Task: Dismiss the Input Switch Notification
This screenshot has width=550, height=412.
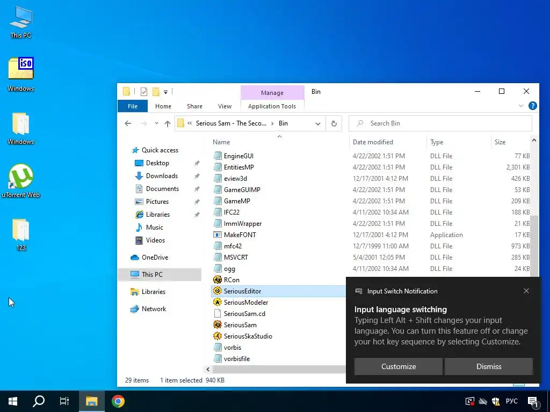Action: click(x=489, y=366)
